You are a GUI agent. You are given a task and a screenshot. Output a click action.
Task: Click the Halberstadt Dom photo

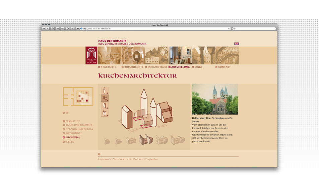(x=215, y=99)
